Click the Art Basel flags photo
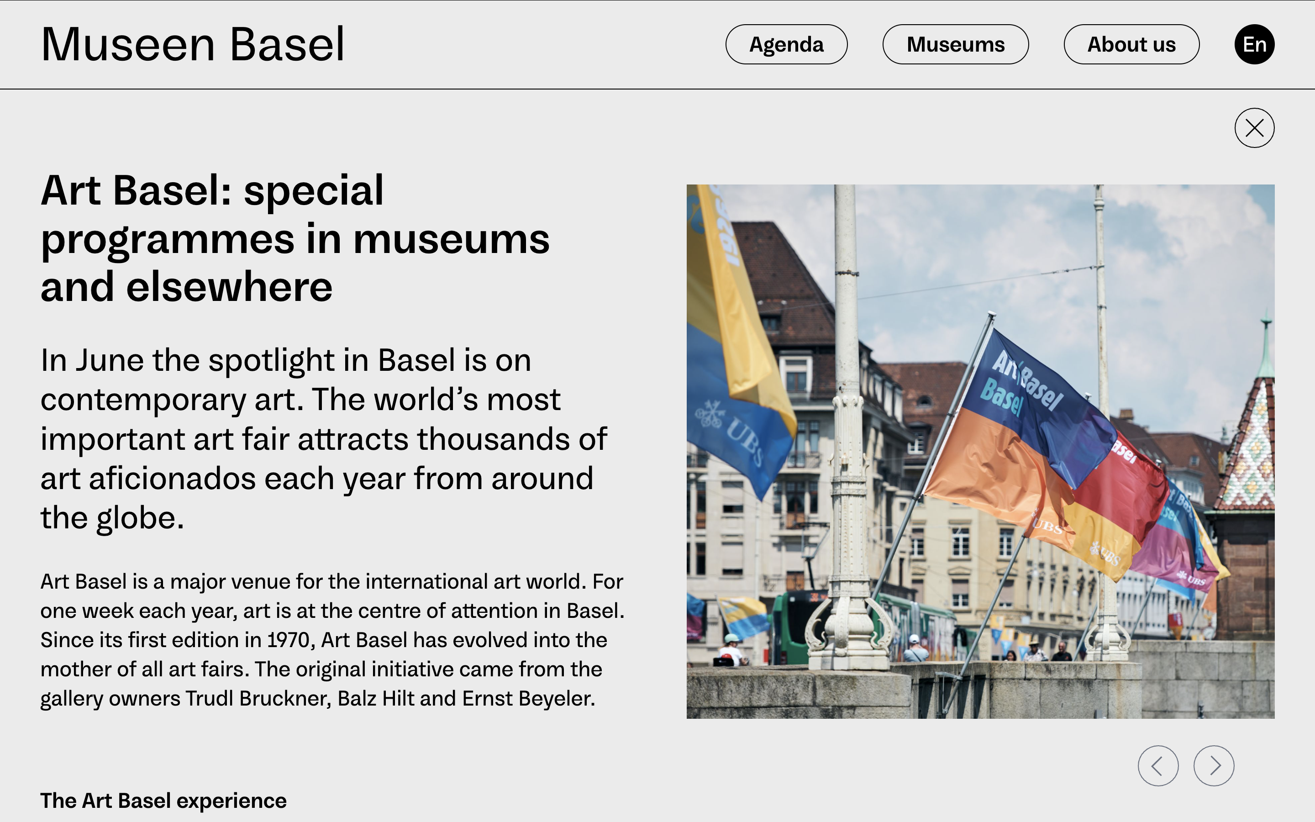 (980, 451)
